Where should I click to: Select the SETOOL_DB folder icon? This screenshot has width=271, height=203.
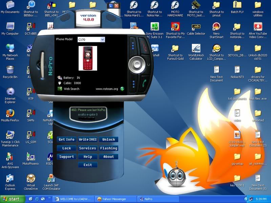click(237, 50)
